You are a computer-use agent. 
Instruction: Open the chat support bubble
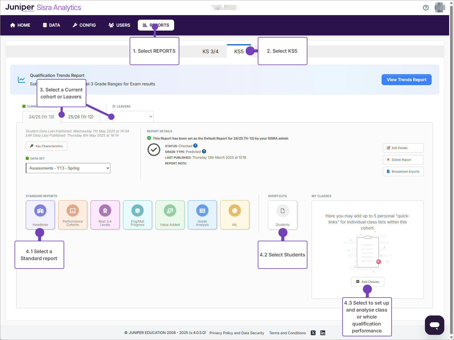pyautogui.click(x=435, y=325)
